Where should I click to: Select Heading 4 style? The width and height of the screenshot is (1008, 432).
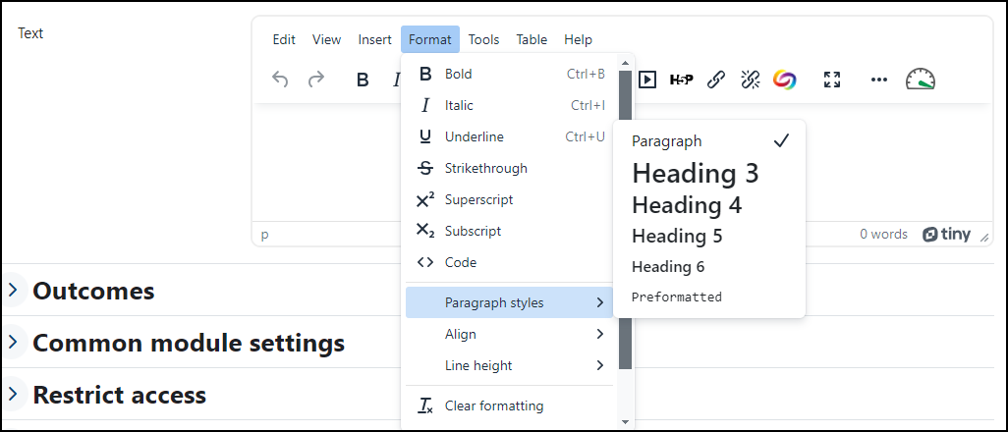pos(709,206)
